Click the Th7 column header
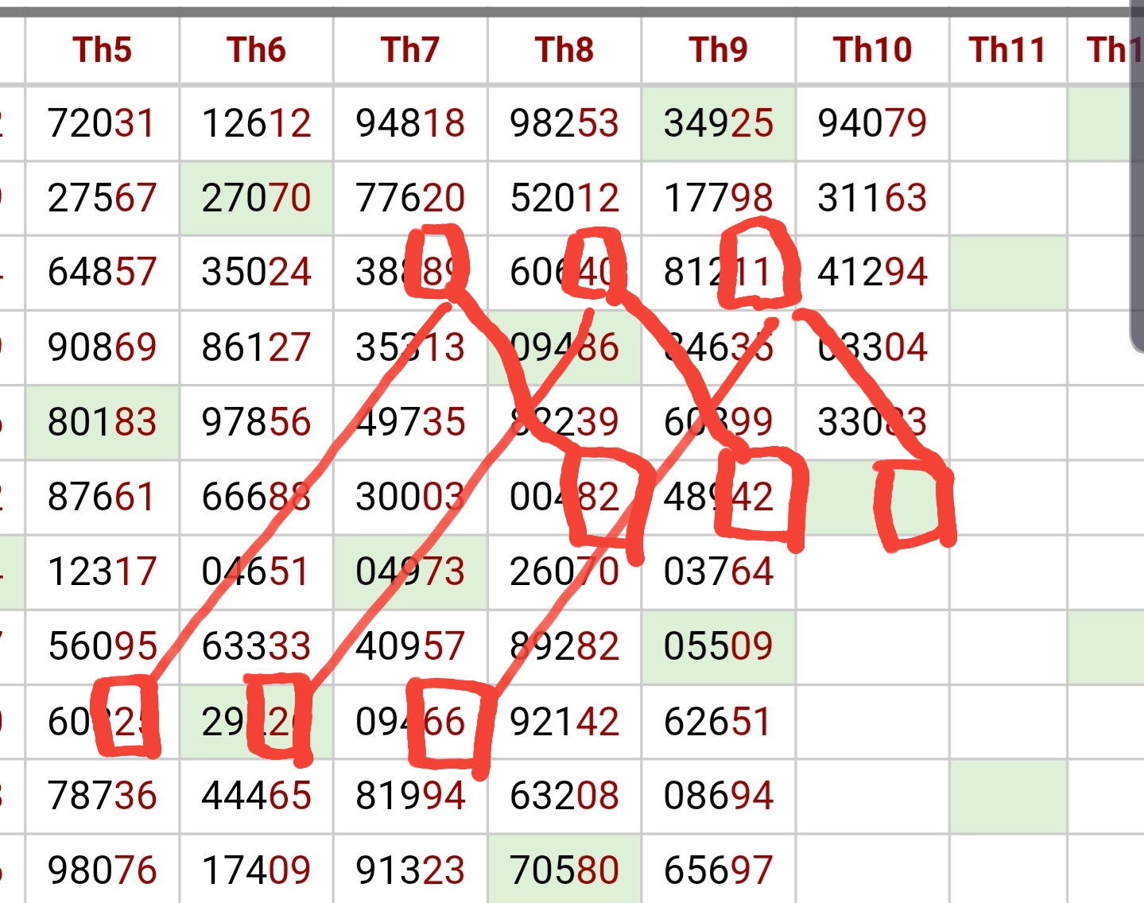Viewport: 1144px width, 903px height. pyautogui.click(x=410, y=50)
